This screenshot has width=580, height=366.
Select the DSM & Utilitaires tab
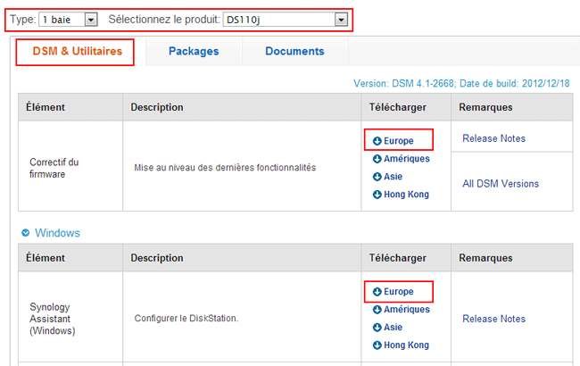(78, 52)
